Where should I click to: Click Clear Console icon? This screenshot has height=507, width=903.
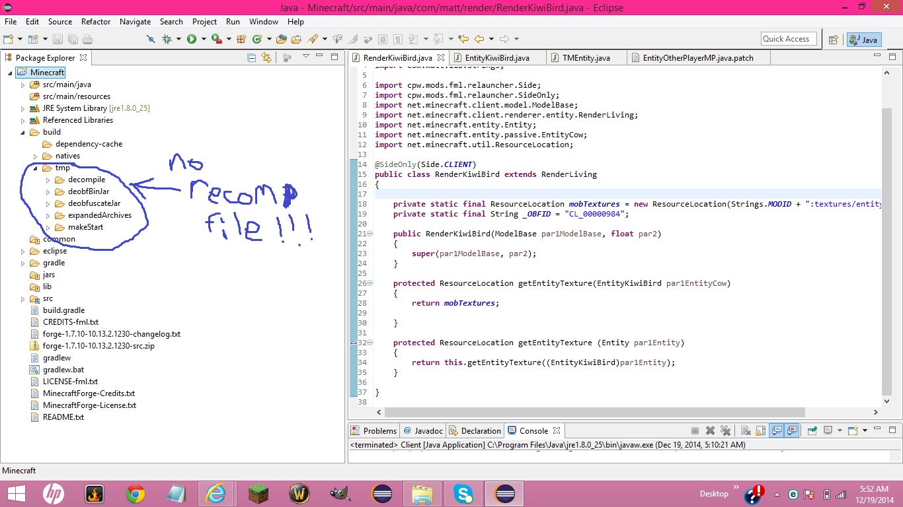coord(746,430)
